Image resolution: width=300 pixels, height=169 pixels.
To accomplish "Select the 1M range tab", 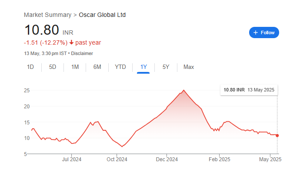I will (75, 67).
